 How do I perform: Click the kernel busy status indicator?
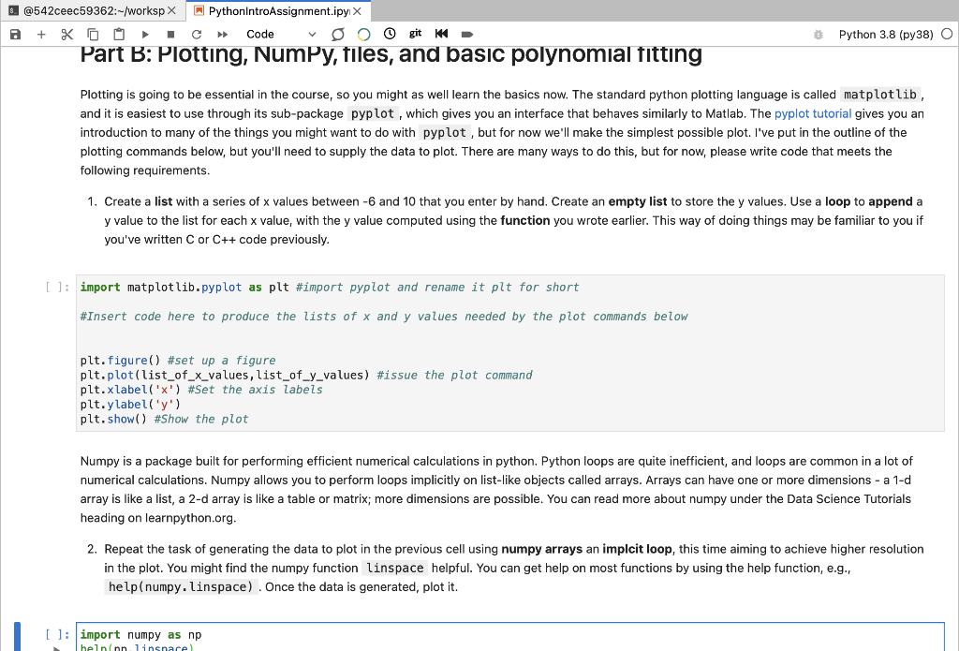[945, 32]
